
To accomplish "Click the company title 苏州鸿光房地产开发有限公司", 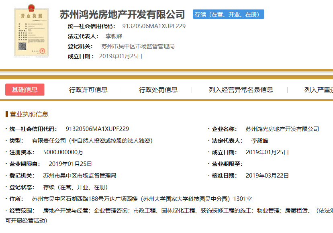I will tap(122, 14).
